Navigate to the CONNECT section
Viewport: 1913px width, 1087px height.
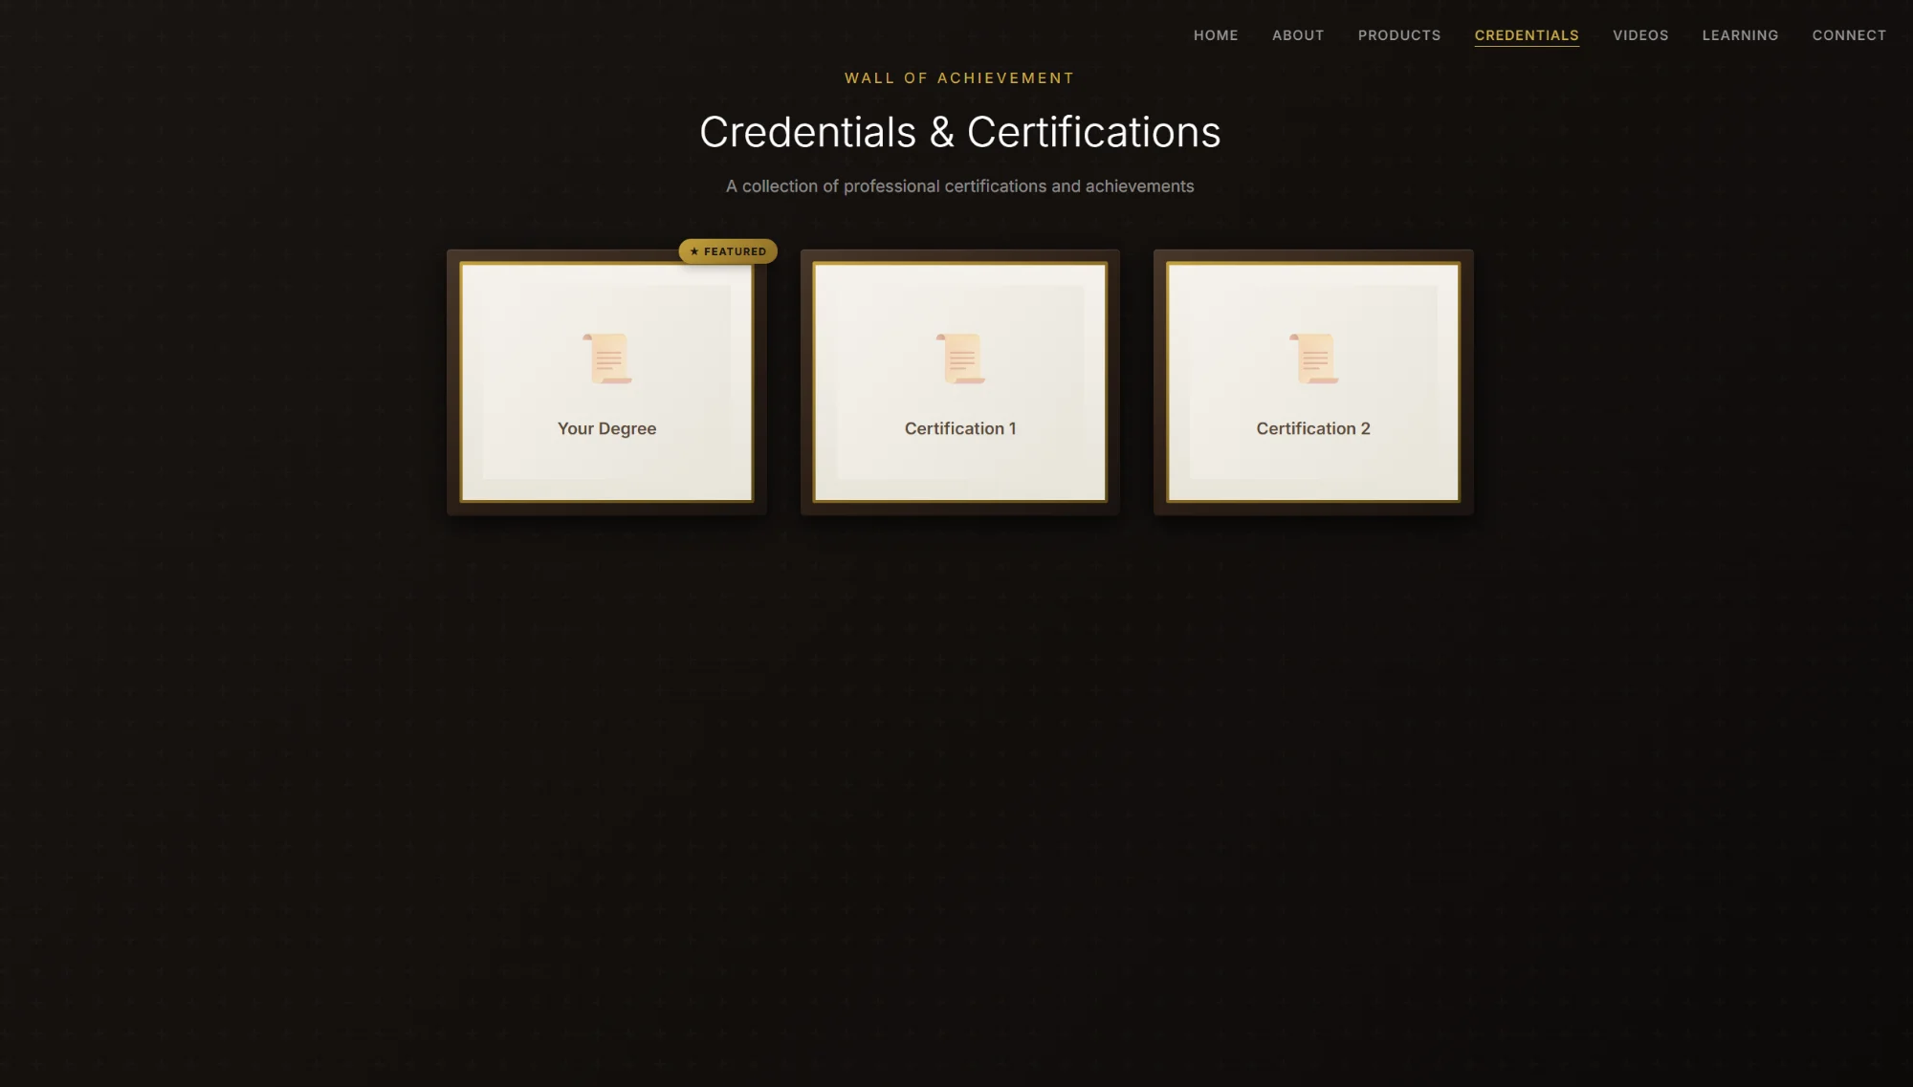(1848, 35)
